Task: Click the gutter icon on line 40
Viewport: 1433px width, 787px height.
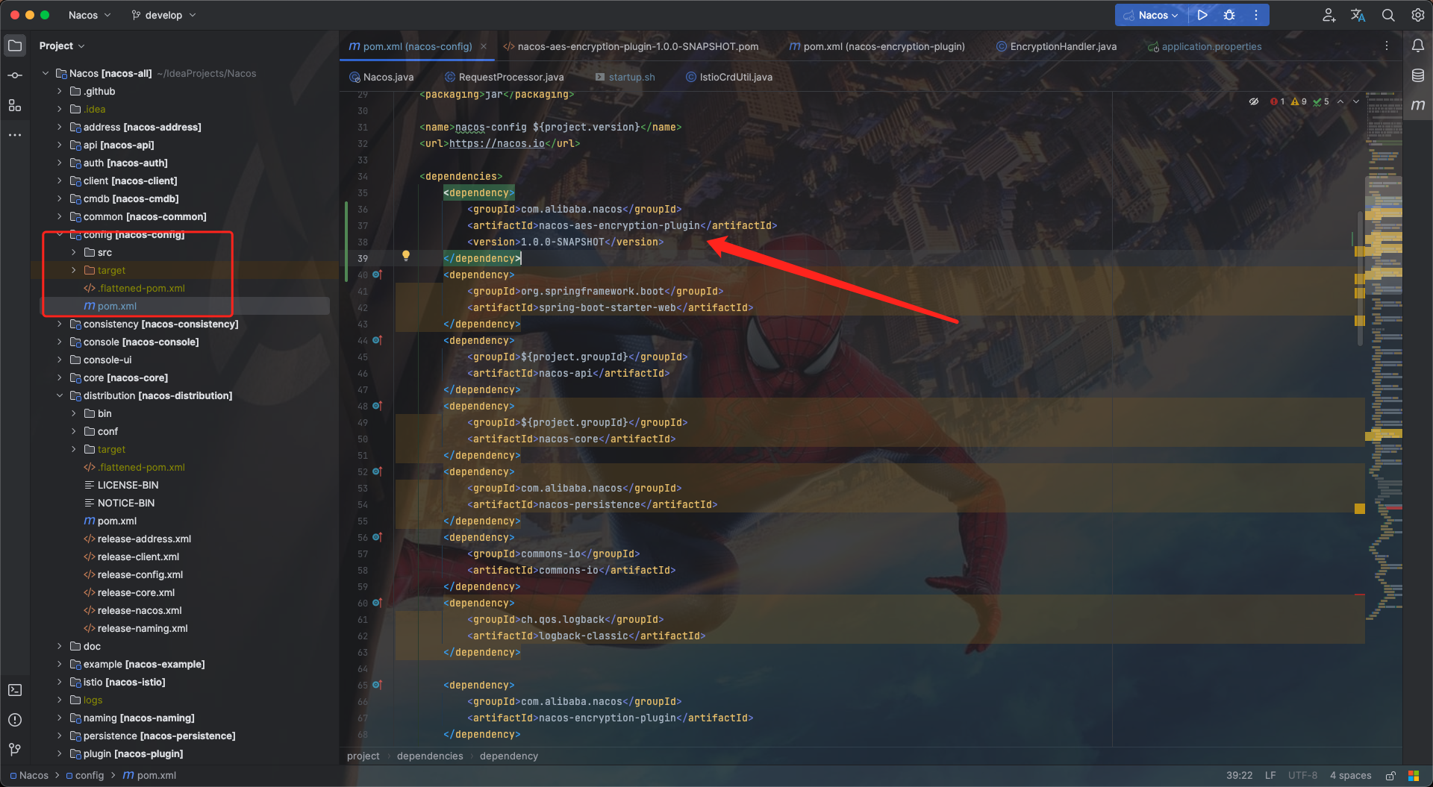Action: coord(377,275)
